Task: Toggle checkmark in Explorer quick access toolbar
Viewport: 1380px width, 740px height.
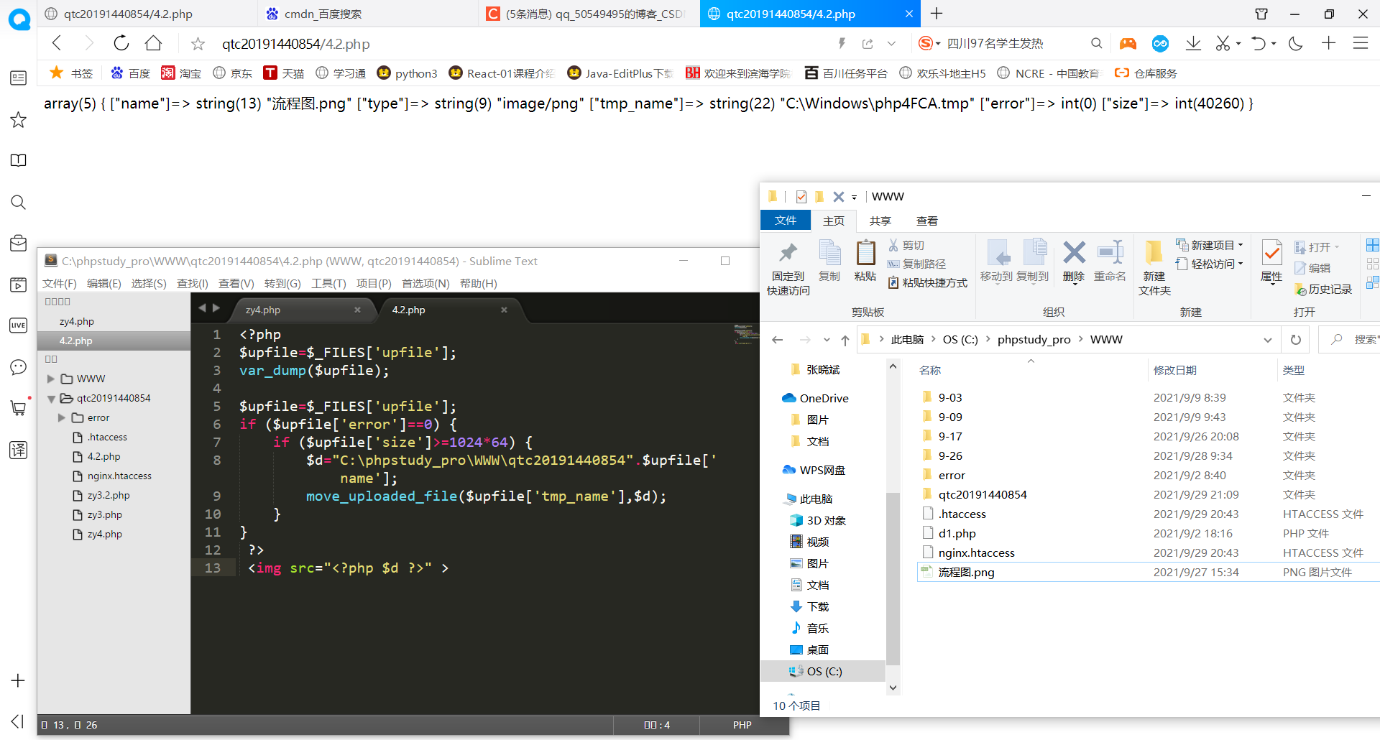Action: (801, 196)
